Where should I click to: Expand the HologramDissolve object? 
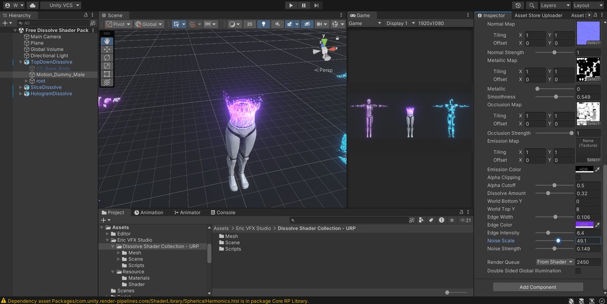[x=21, y=94]
